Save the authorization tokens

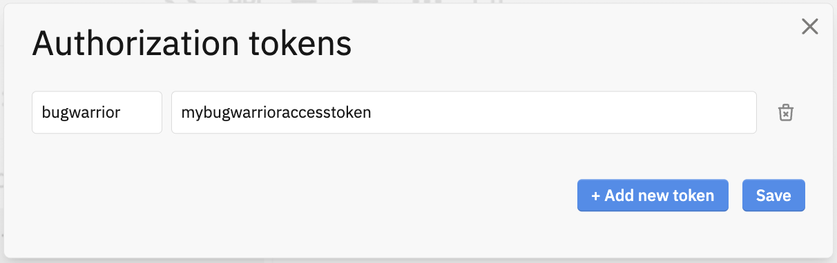(x=773, y=196)
